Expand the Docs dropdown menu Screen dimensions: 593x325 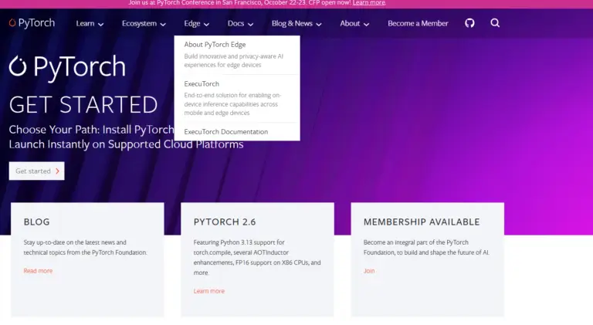click(240, 23)
